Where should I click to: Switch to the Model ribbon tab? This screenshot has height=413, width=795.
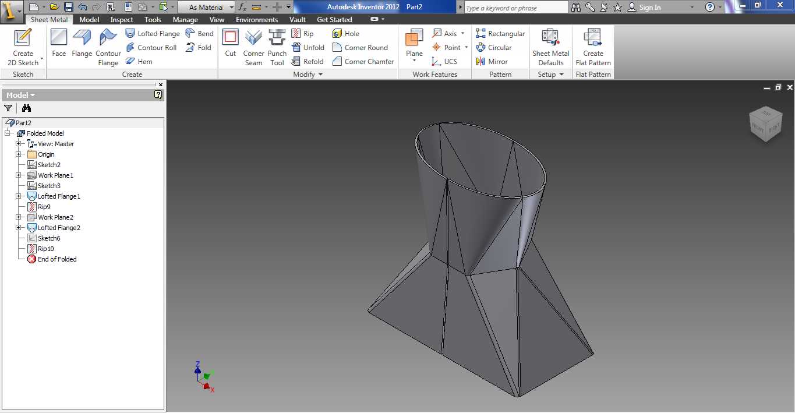coord(89,19)
